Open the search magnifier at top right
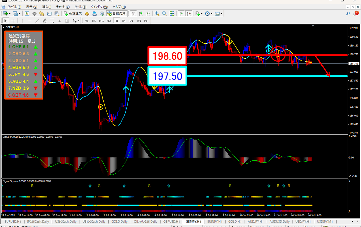Screen dimensions: 361x227 click(x=348, y=14)
